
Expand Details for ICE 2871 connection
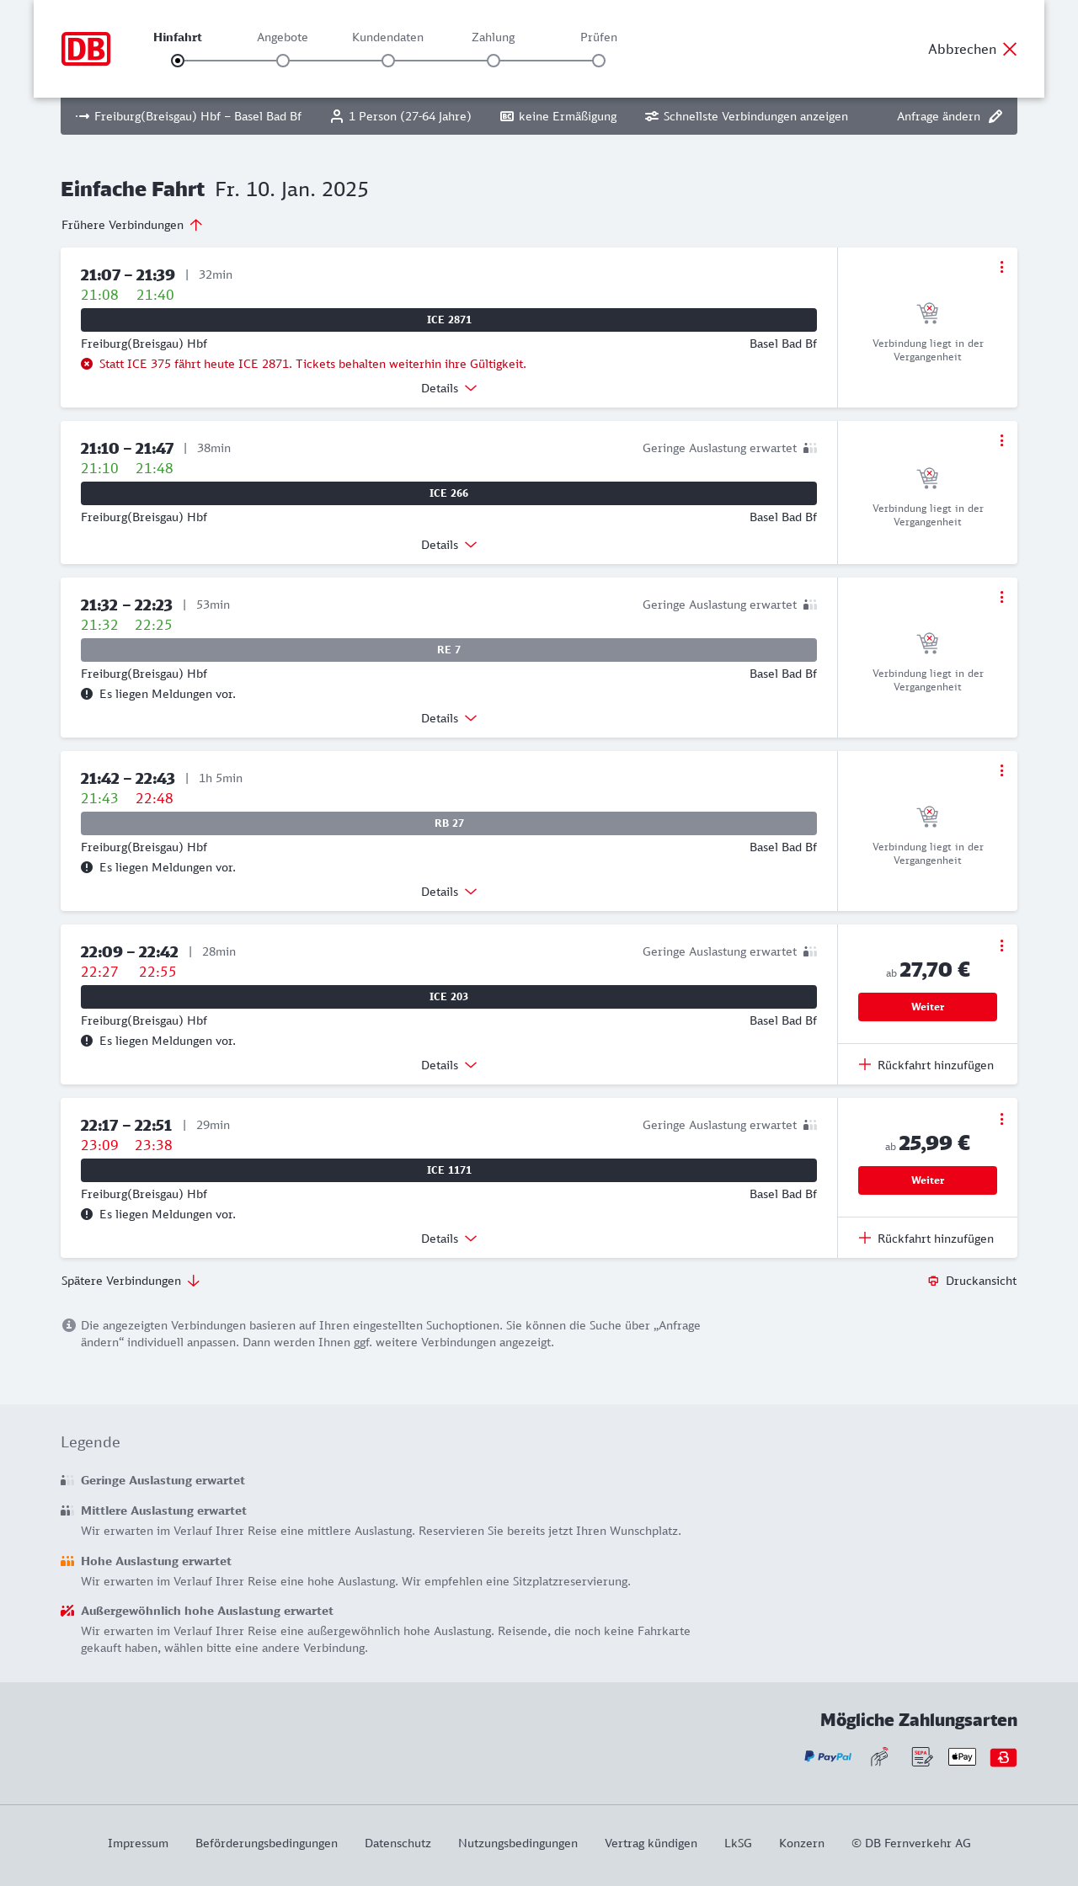tap(449, 388)
